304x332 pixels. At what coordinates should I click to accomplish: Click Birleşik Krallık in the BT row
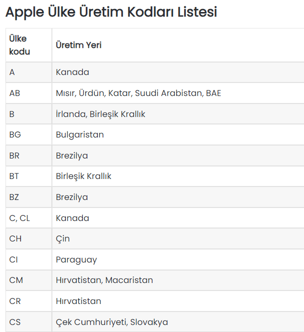[178, 176]
